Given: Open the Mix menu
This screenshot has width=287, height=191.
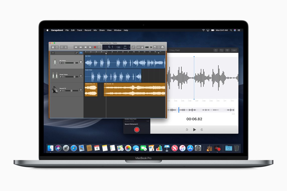Looking at the screenshot, I should pos(95,30).
